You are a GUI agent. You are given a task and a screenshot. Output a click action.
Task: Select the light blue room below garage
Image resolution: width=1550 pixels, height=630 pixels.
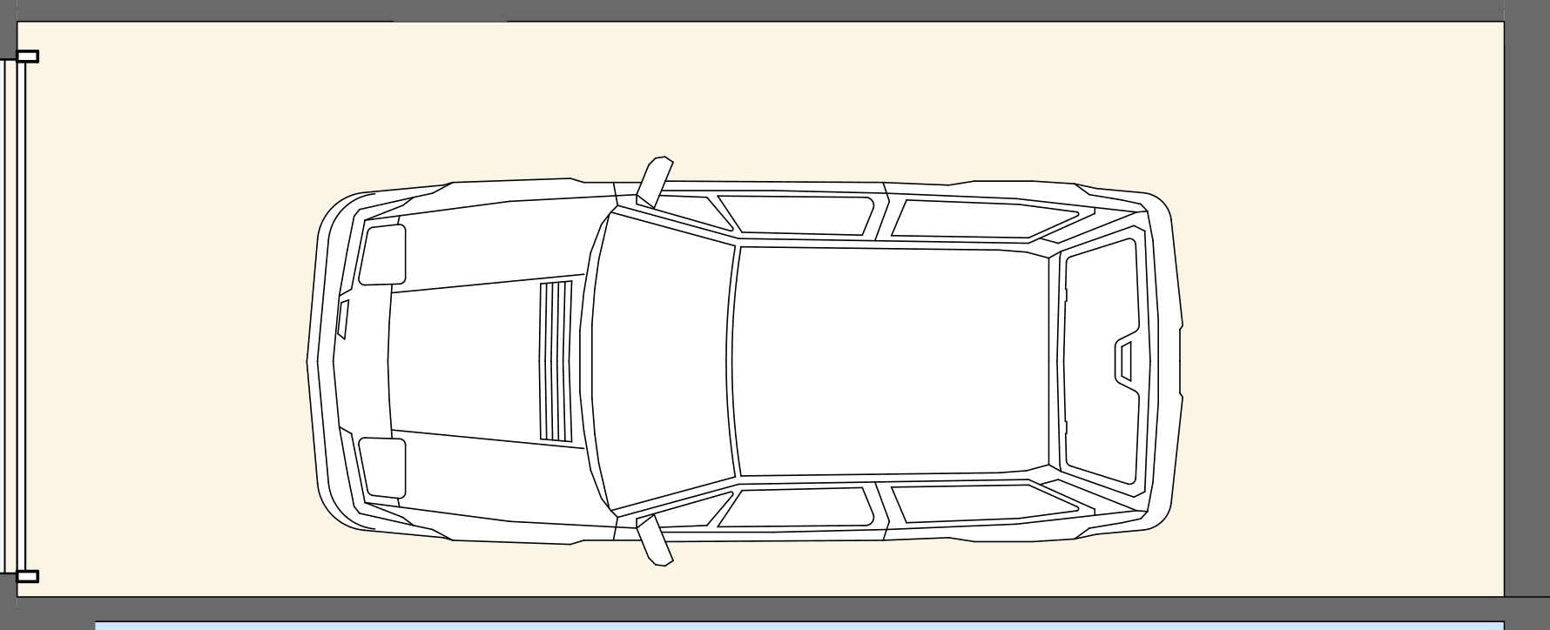click(799, 626)
